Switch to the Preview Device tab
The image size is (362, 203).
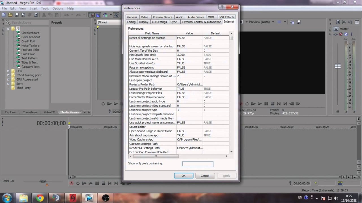click(162, 17)
